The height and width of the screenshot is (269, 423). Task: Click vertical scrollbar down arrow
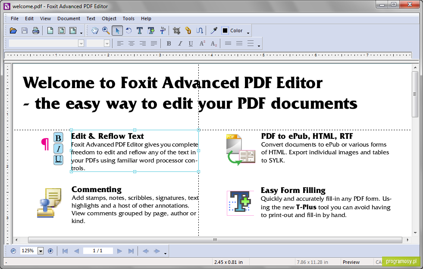[x=415, y=233]
